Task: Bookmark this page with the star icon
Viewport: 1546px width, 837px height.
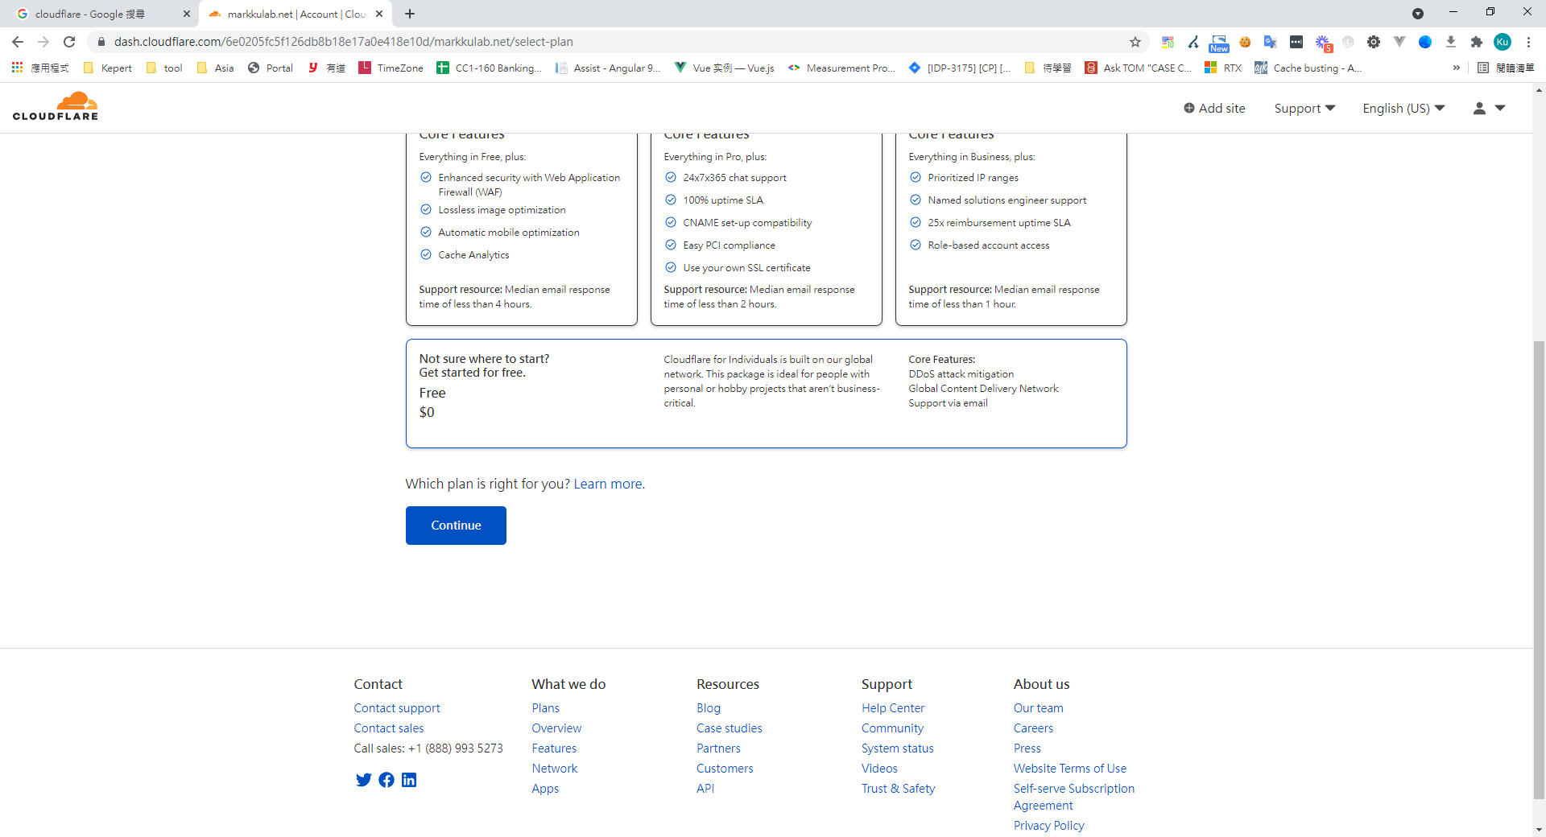Action: coord(1135,42)
